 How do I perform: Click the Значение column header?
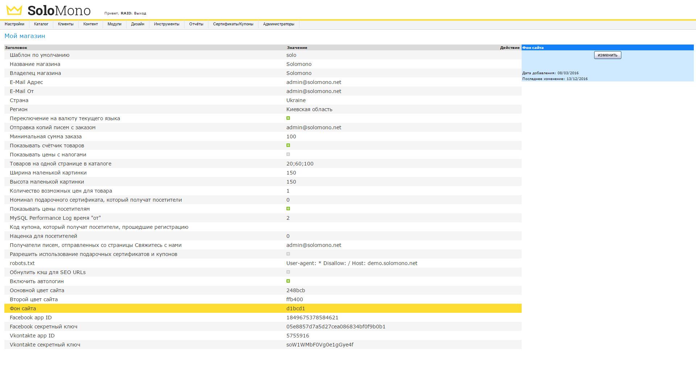pyautogui.click(x=297, y=48)
